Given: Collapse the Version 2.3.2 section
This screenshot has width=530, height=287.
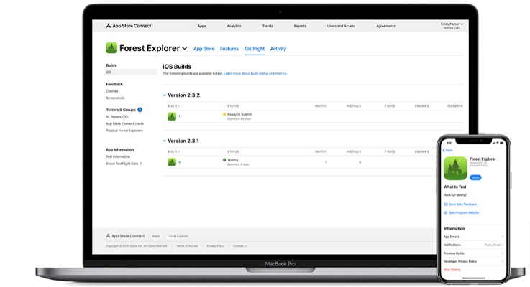Looking at the screenshot, I should [165, 95].
